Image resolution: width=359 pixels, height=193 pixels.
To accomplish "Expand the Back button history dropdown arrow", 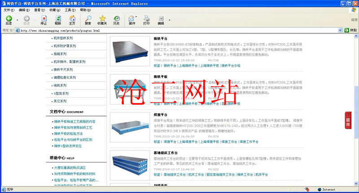I will [18, 20].
